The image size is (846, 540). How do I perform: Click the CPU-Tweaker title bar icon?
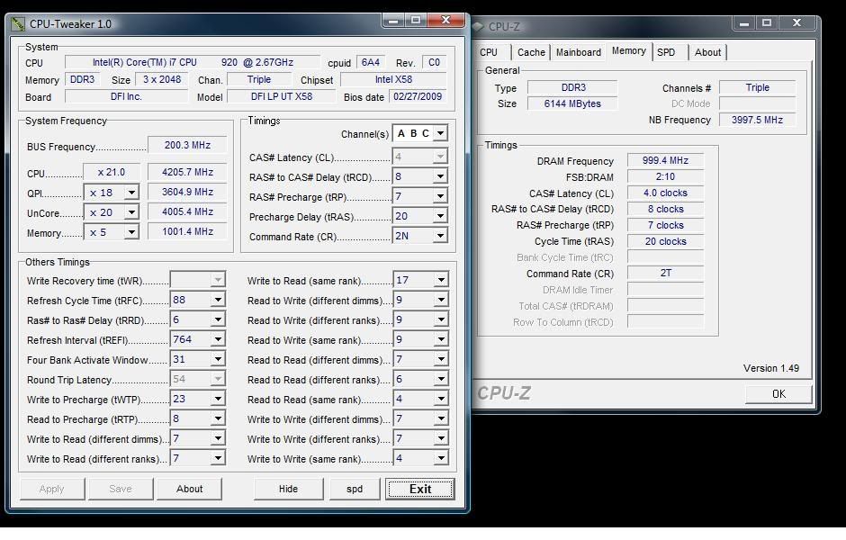(18, 24)
